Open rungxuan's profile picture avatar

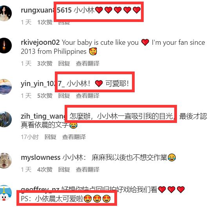click(x=5, y=13)
